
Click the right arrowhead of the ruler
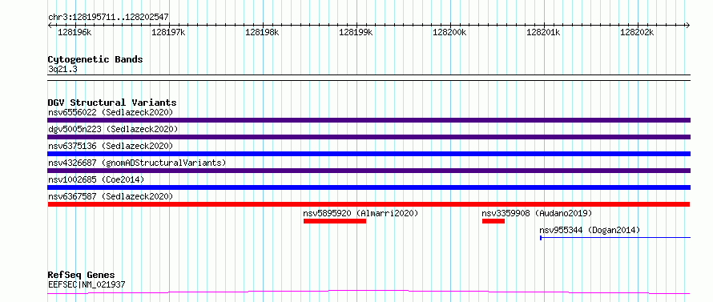[x=688, y=25]
